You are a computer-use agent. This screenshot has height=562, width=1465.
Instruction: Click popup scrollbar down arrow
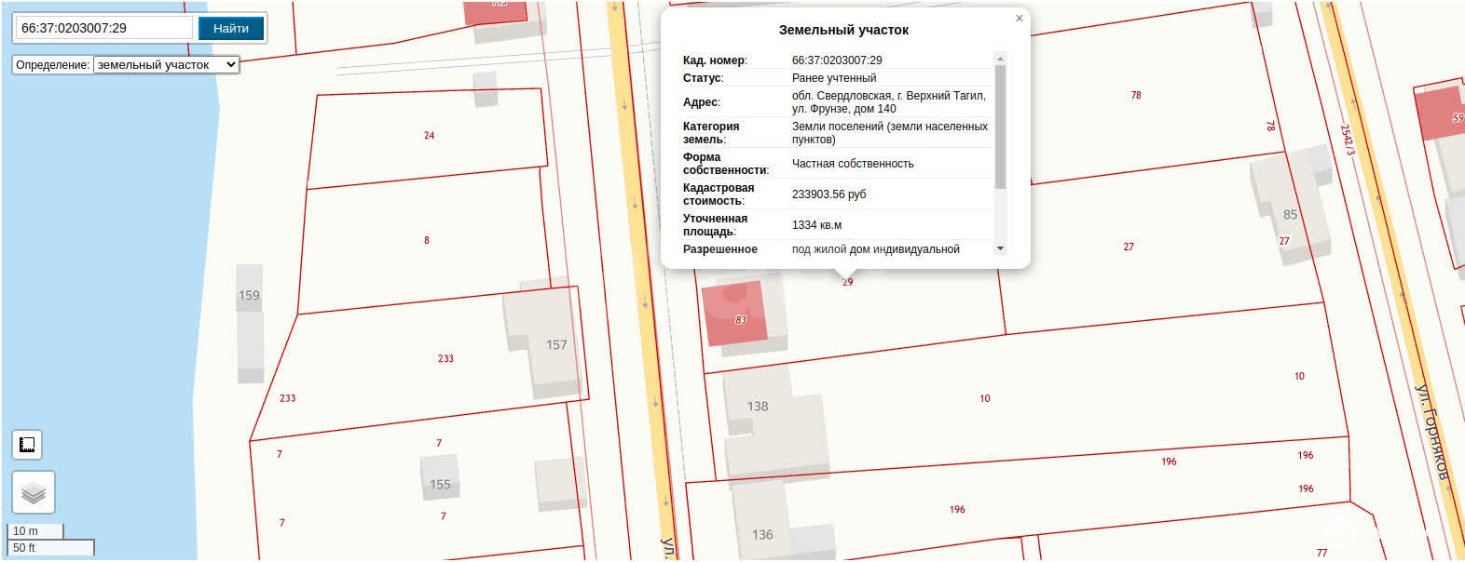click(x=1001, y=248)
